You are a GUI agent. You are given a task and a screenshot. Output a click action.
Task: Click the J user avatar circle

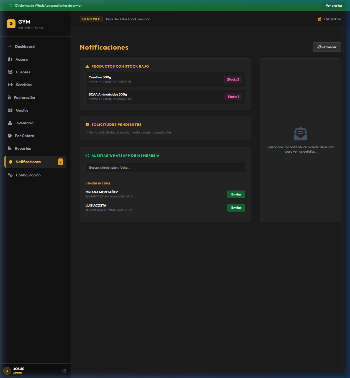click(7, 371)
